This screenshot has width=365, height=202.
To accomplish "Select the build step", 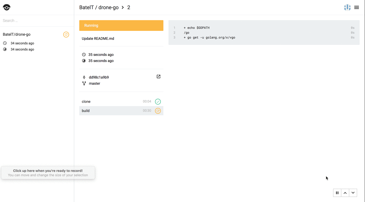I will point(86,111).
